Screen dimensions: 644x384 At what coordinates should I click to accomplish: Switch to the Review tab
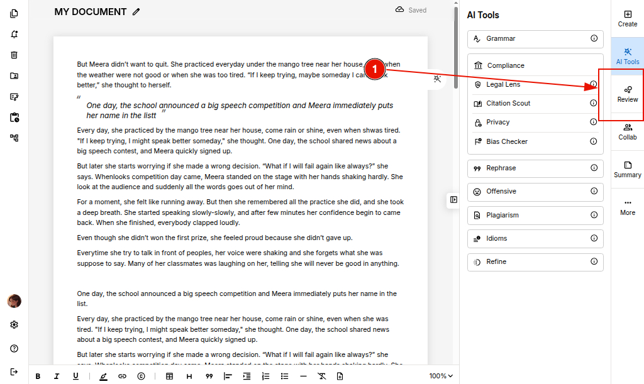627,94
